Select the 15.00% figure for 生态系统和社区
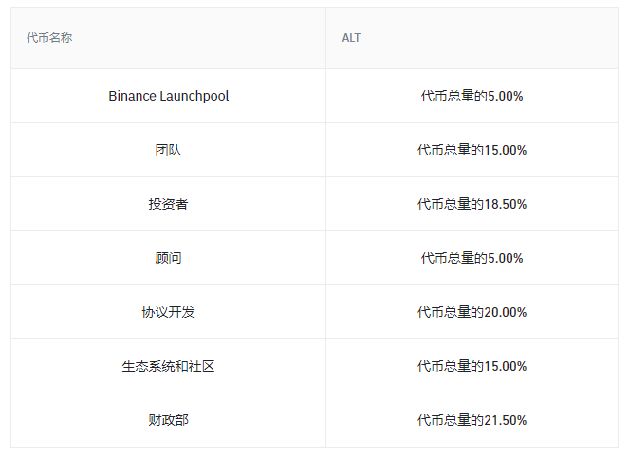The height and width of the screenshot is (457, 629). coord(506,366)
